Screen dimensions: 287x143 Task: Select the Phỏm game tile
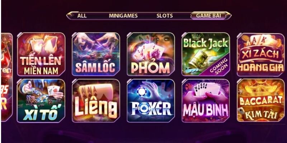point(151,54)
